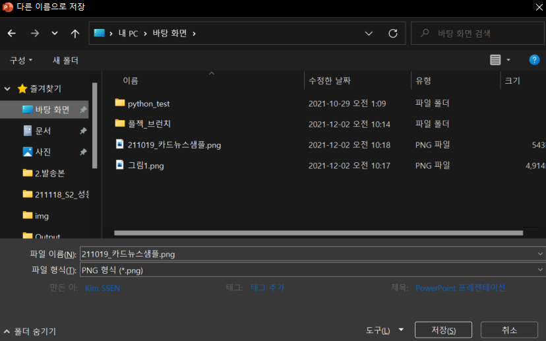Change the view layout icon

coord(495,60)
